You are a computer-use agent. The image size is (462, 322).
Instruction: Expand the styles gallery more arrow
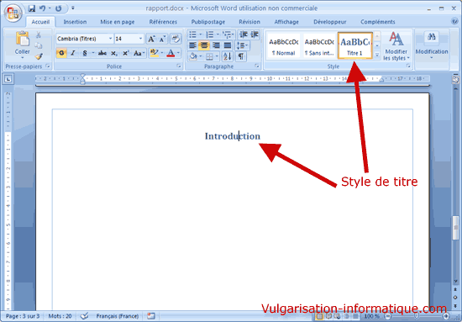pyautogui.click(x=377, y=55)
